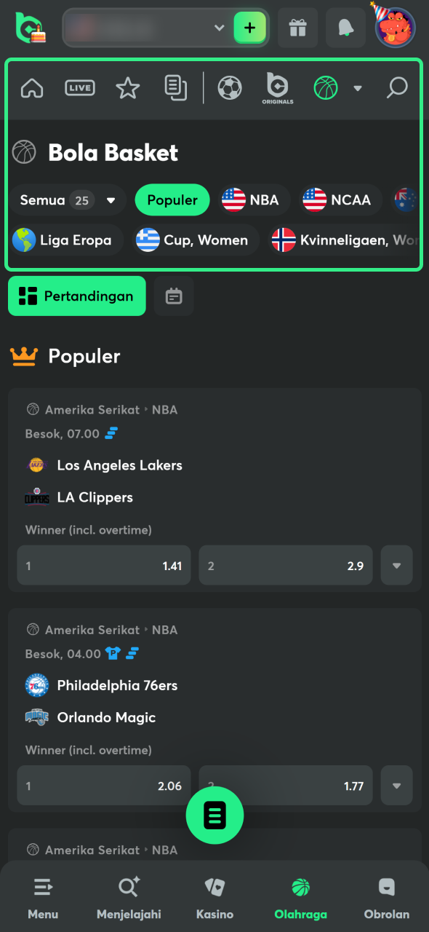Go to the home icon in sports nav
The width and height of the screenshot is (429, 932).
click(x=32, y=88)
